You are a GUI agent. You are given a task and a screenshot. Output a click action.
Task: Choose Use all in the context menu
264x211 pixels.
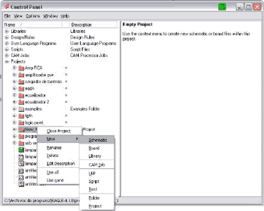pyautogui.click(x=58, y=172)
